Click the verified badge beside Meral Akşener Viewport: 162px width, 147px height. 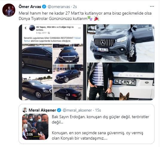[59, 110]
